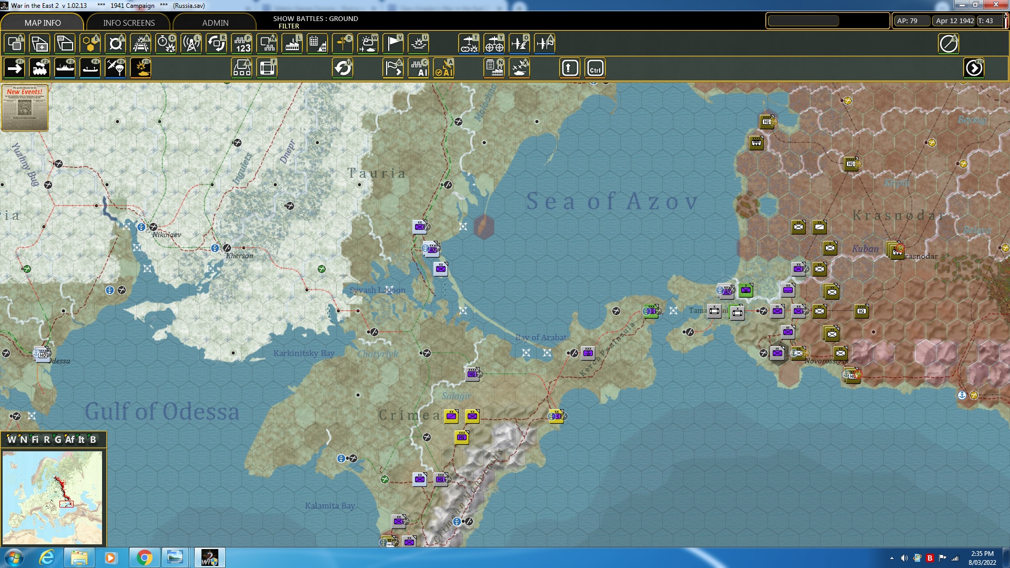Open the INFO SCREENS tab
The width and height of the screenshot is (1010, 568).
click(129, 23)
